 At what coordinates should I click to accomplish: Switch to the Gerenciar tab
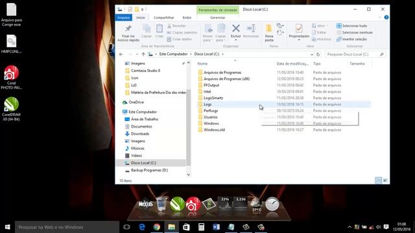tap(218, 17)
